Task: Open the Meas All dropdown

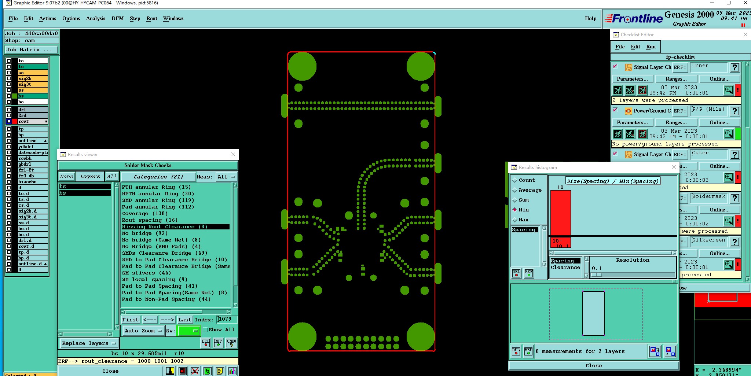Action: [x=227, y=177]
